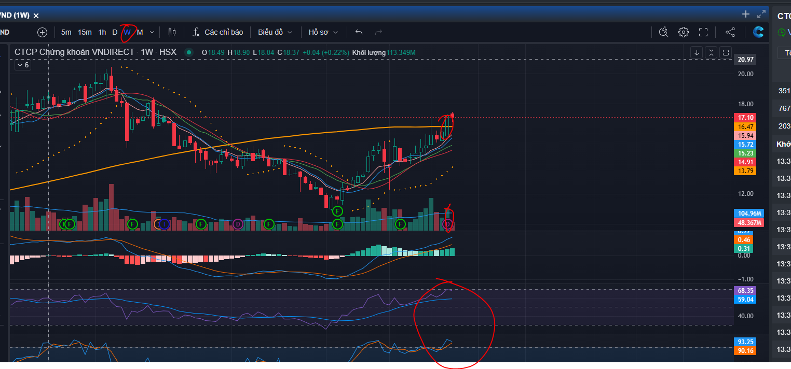Image resolution: width=791 pixels, height=369 pixels.
Task: Click the red 17.10 current price label
Action: pyautogui.click(x=745, y=118)
